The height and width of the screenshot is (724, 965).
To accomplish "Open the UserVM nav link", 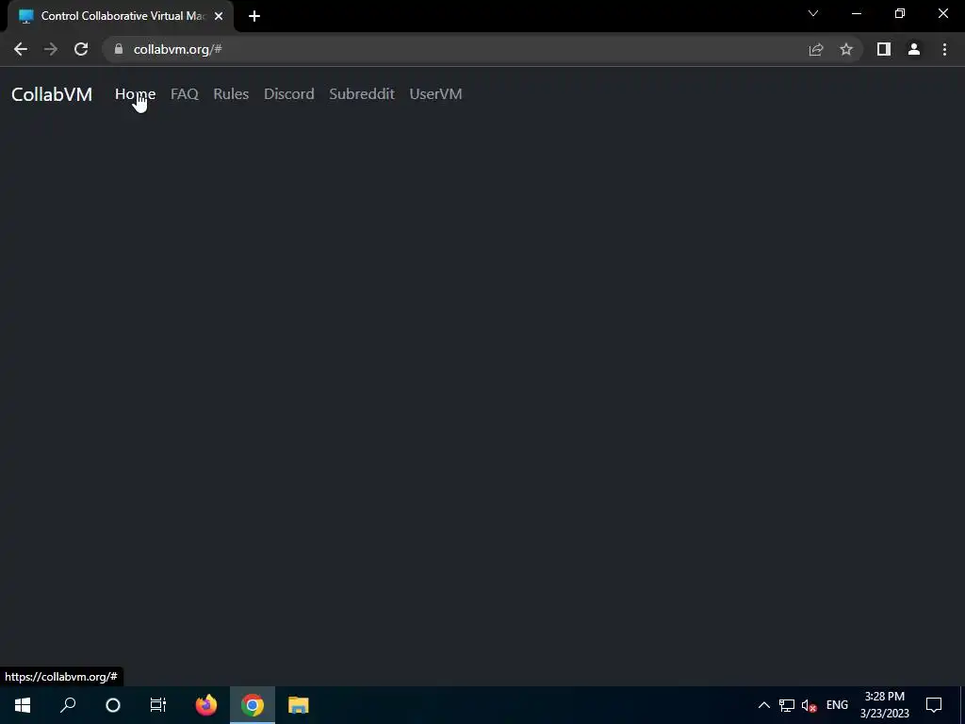I will coord(435,93).
